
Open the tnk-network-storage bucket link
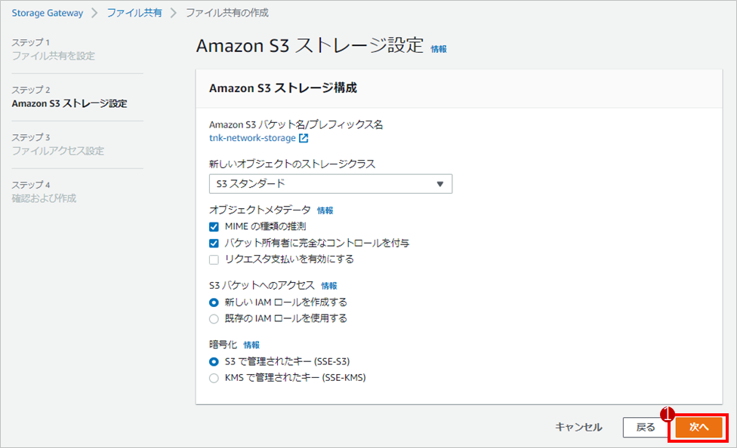pos(252,138)
